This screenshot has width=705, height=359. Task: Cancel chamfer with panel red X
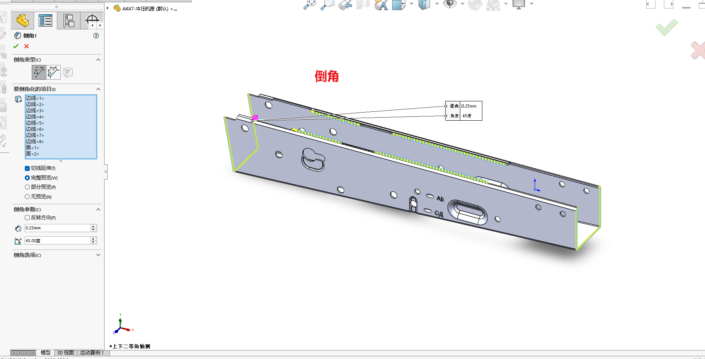(x=26, y=46)
